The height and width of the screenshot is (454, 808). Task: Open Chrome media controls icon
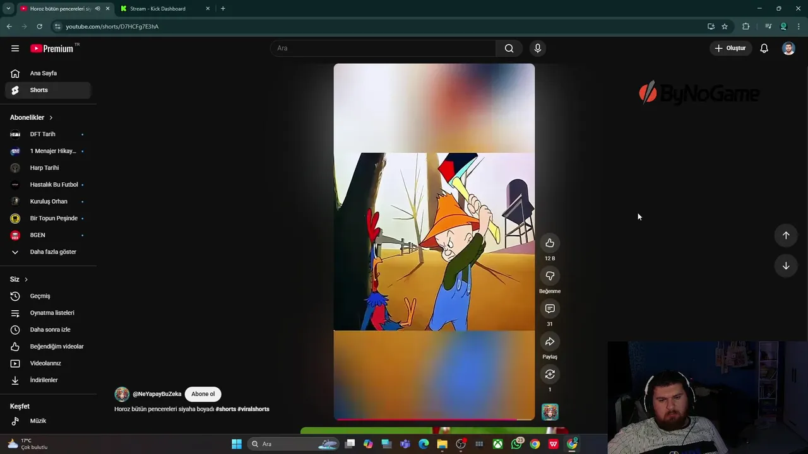(768, 26)
